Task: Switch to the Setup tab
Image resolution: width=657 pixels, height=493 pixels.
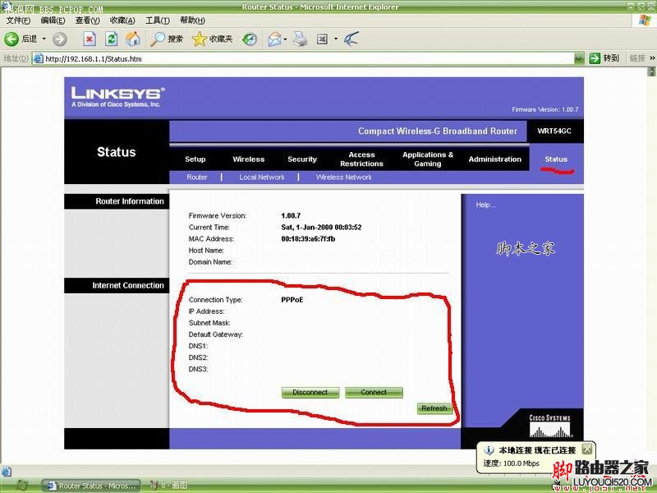Action: click(x=195, y=159)
